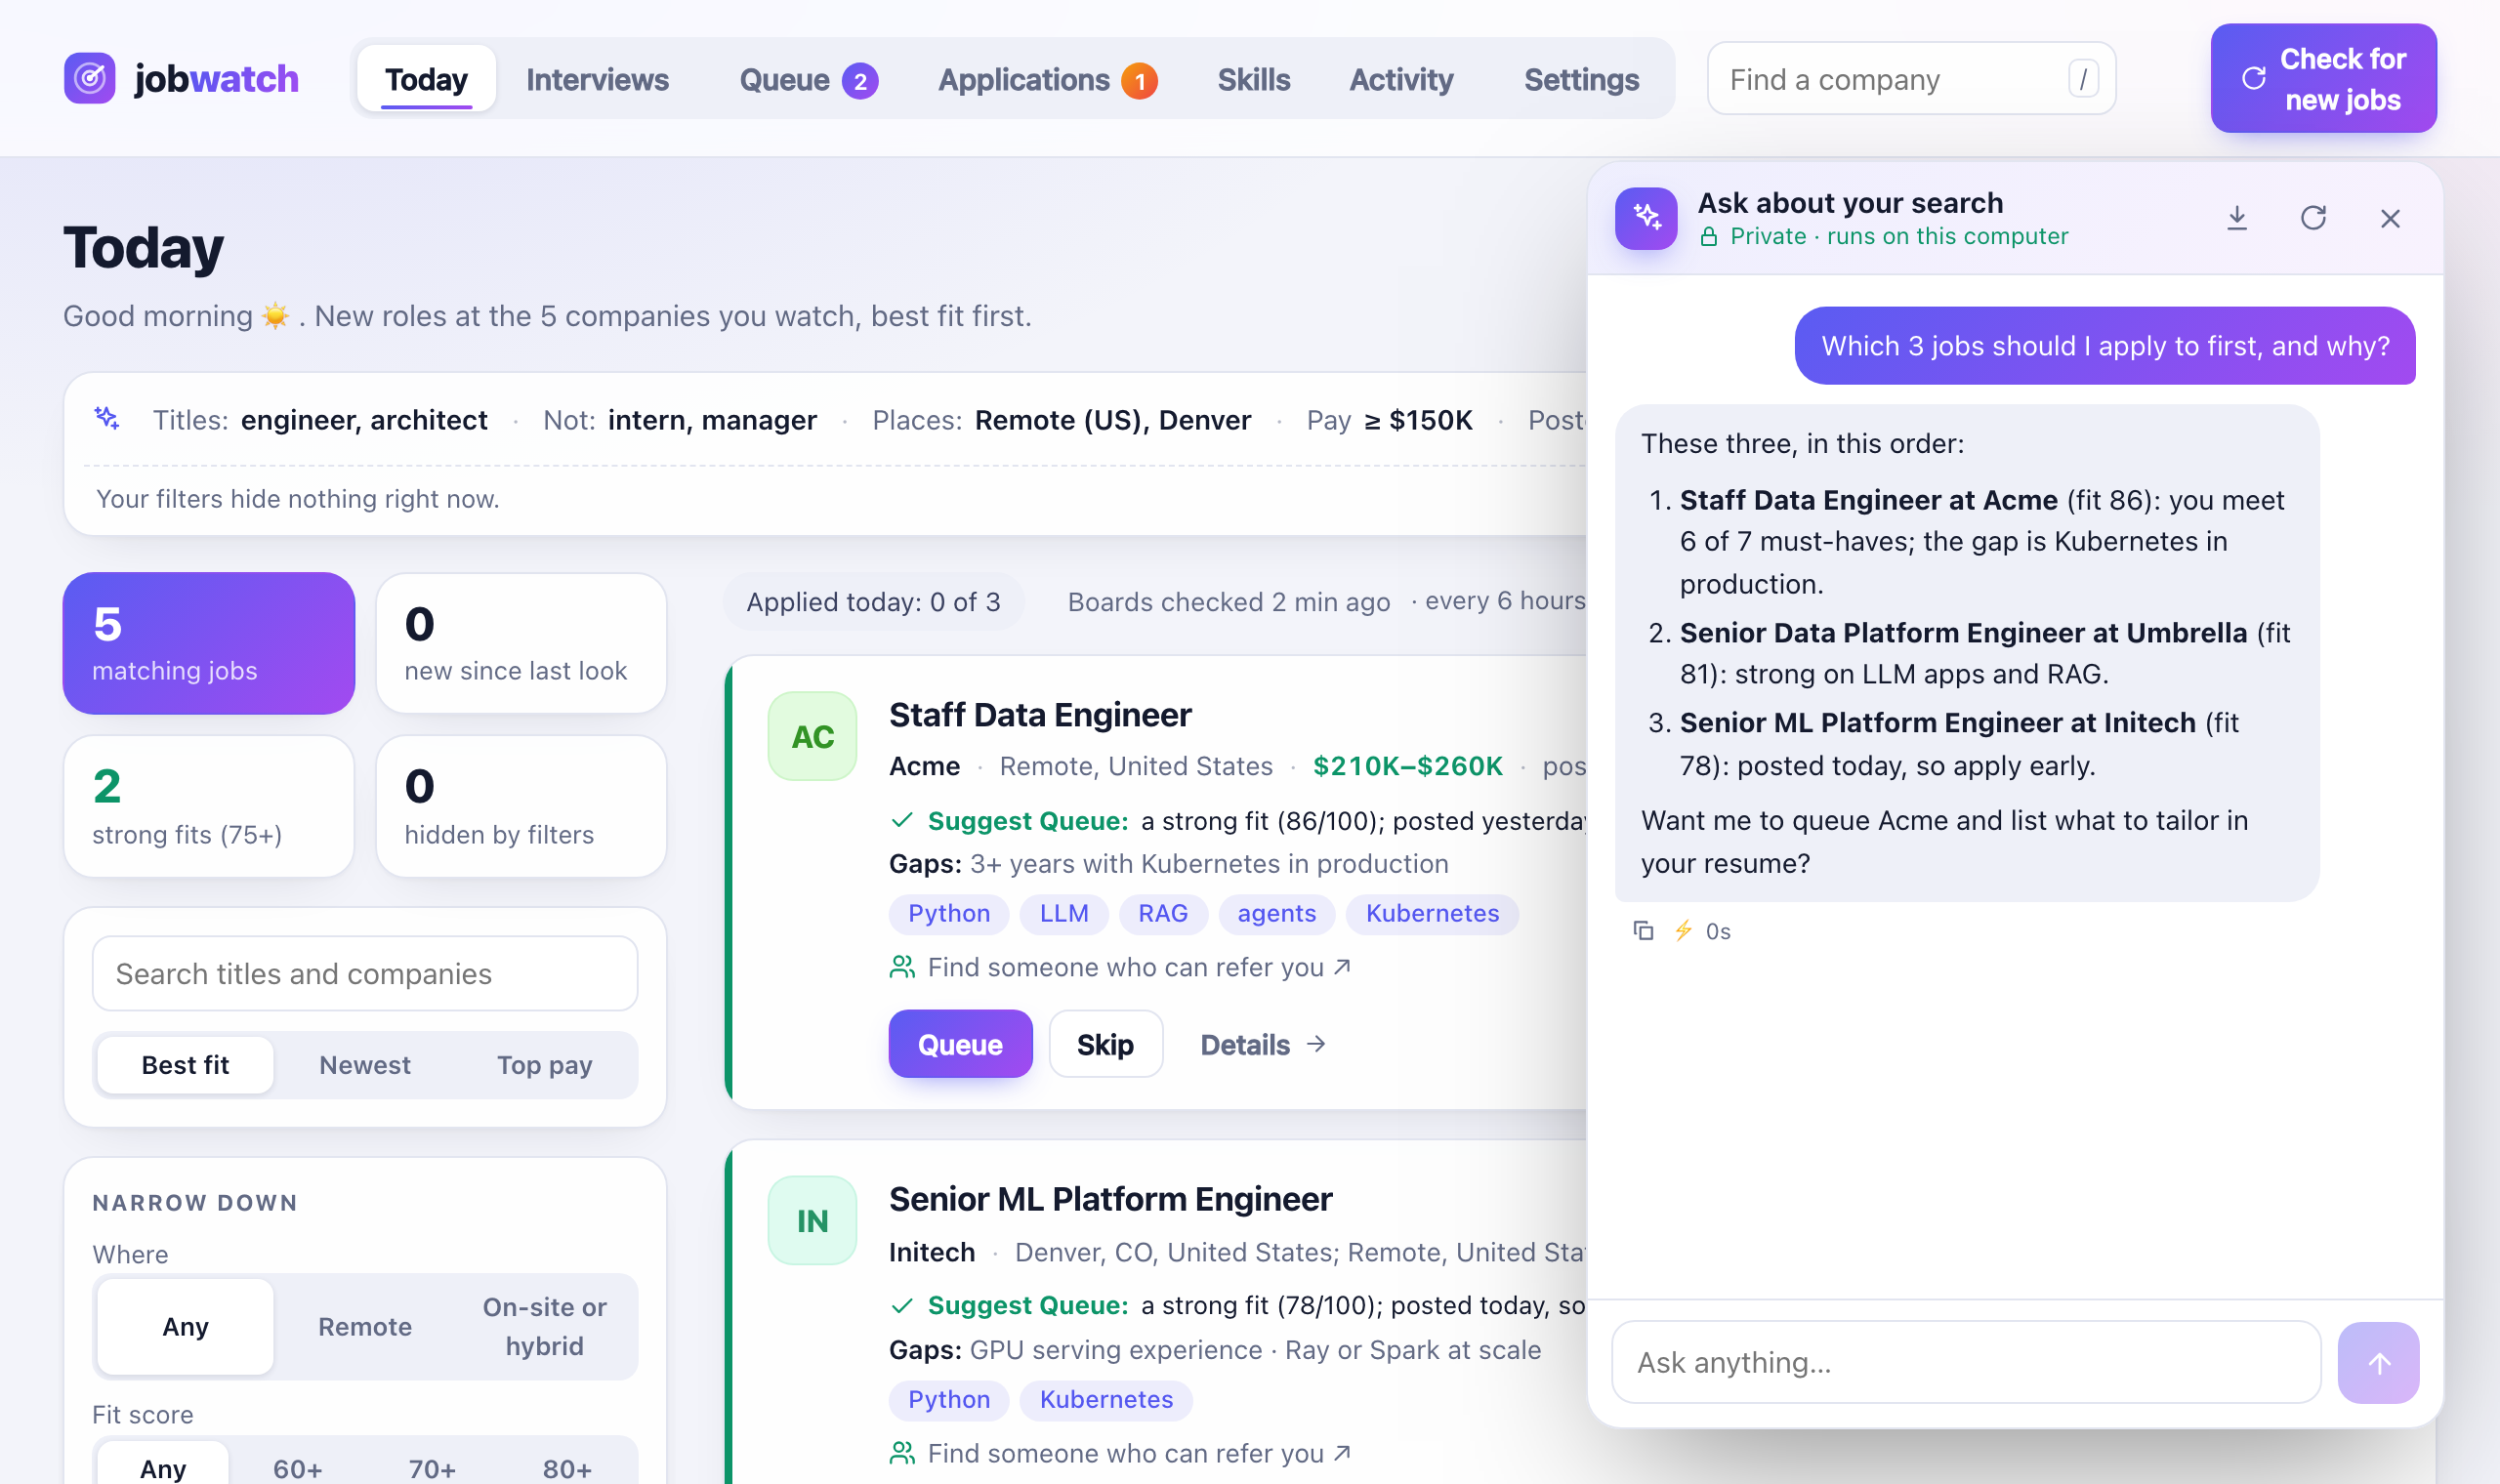This screenshot has height=1484, width=2500.
Task: Close the Ask about your search panel
Action: click(2390, 218)
